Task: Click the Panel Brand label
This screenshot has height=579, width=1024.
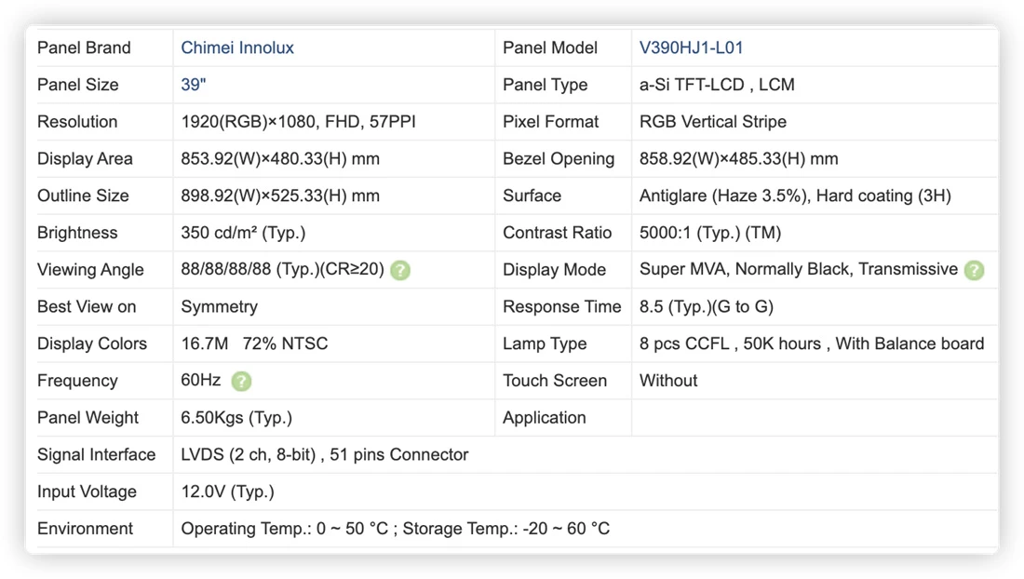Action: click(84, 47)
